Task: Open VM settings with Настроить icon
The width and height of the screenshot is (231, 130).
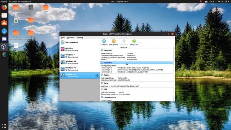Action: point(114,41)
